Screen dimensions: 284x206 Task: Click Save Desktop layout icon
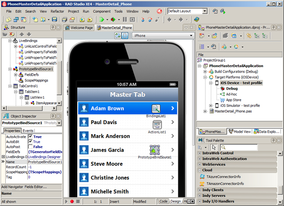(215, 12)
